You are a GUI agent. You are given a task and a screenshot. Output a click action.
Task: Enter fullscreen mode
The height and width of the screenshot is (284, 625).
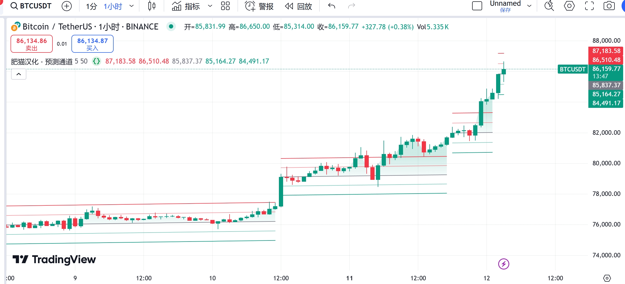589,6
